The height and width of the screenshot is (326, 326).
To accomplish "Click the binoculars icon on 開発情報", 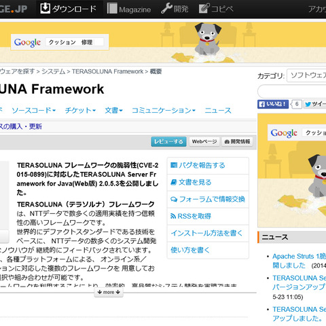I will [x=227, y=142].
